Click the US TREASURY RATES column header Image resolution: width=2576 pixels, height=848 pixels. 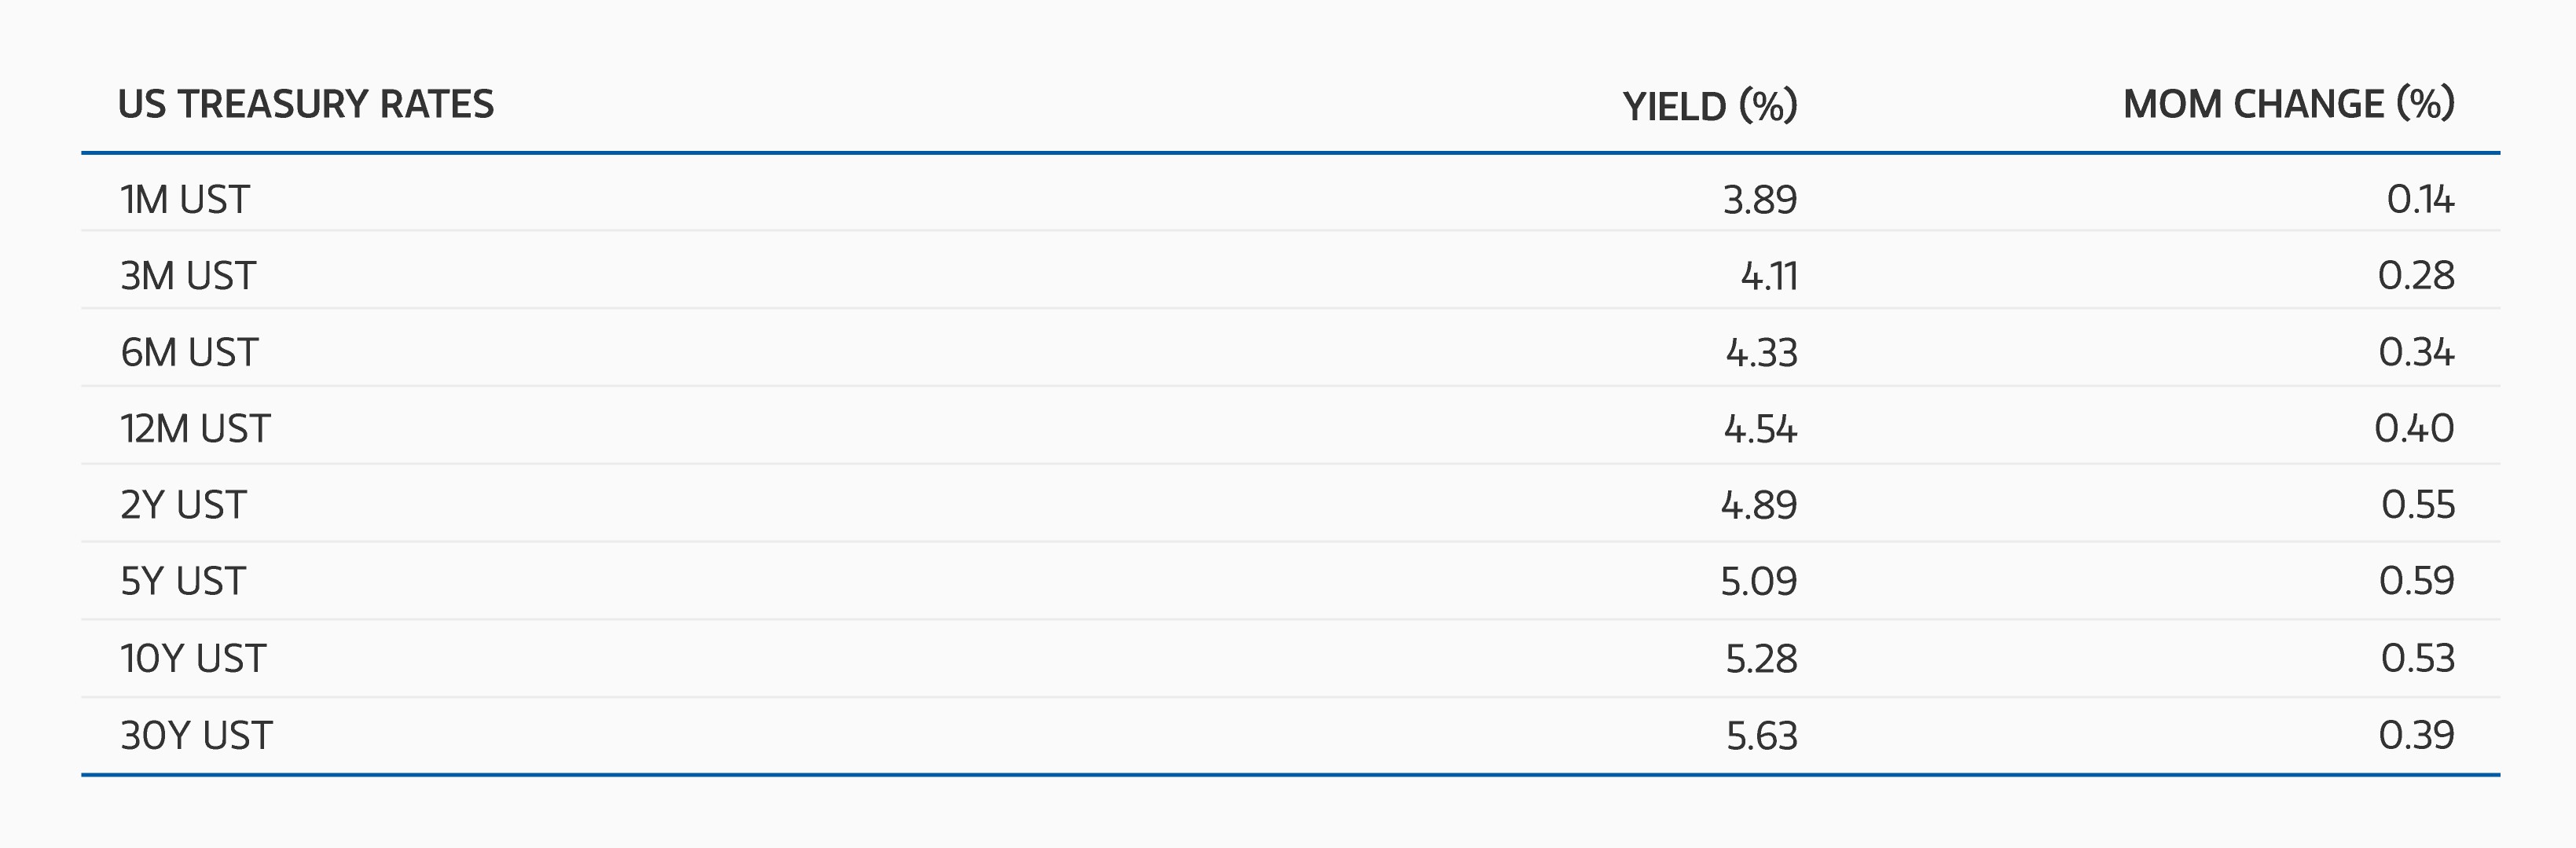[x=306, y=104]
